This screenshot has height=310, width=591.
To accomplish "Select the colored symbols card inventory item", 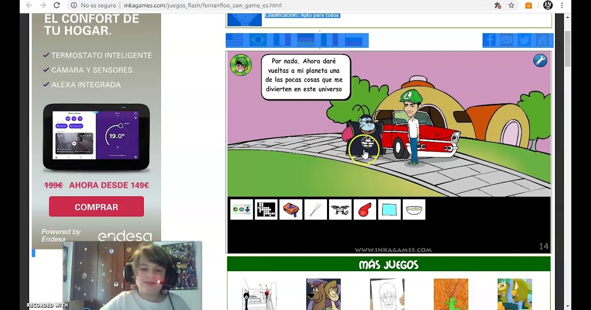I will 242,210.
